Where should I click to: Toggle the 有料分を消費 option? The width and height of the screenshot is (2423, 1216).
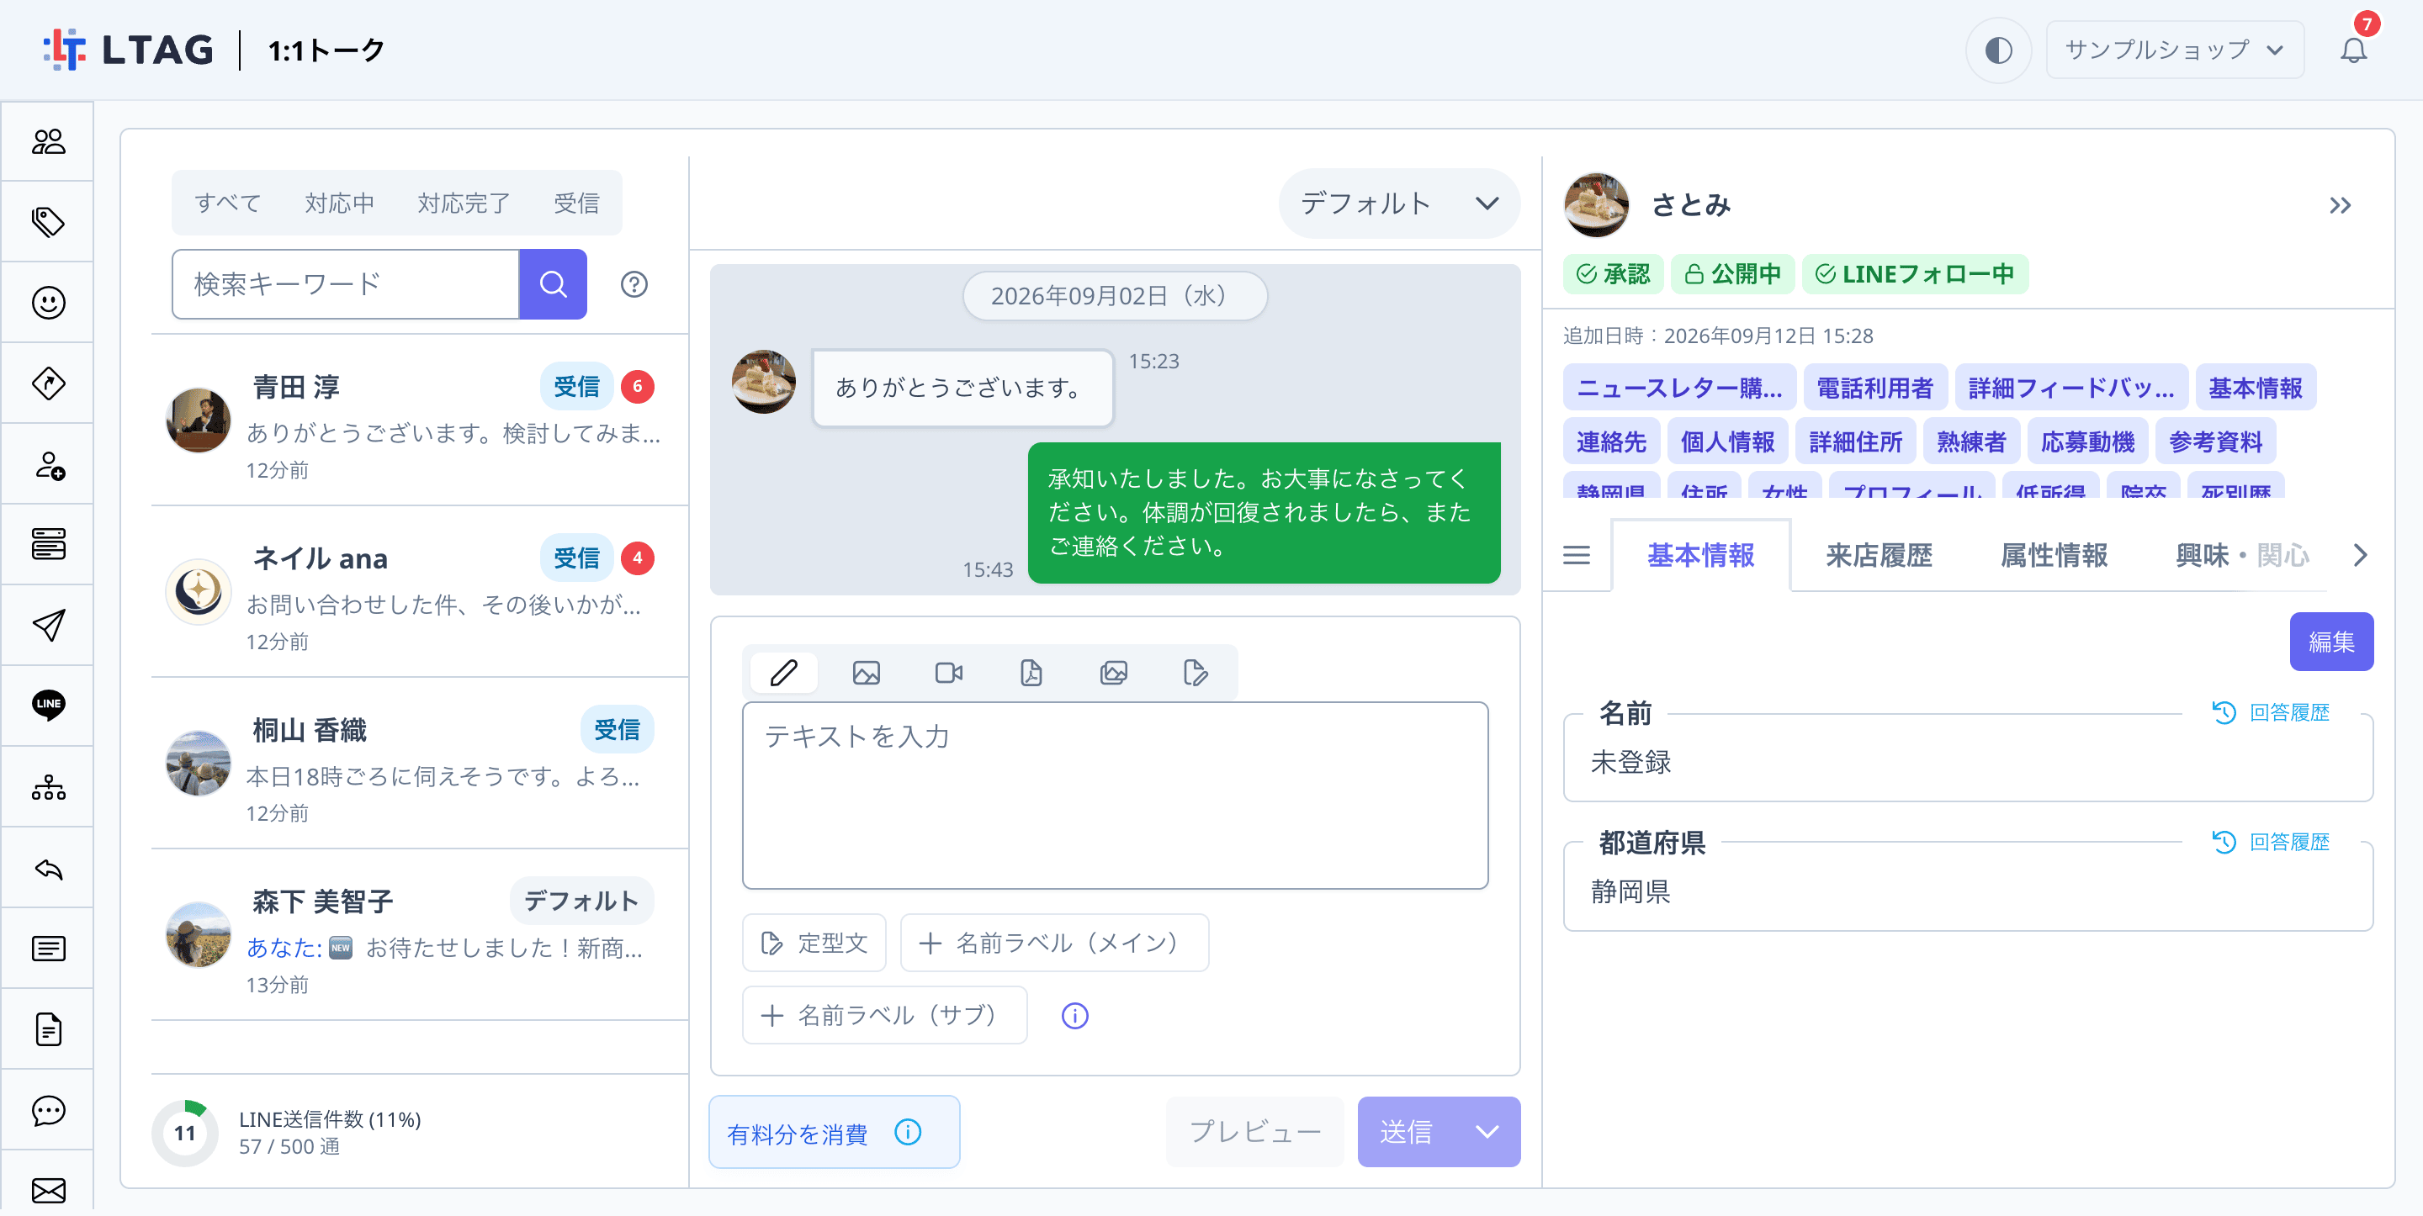[x=835, y=1132]
